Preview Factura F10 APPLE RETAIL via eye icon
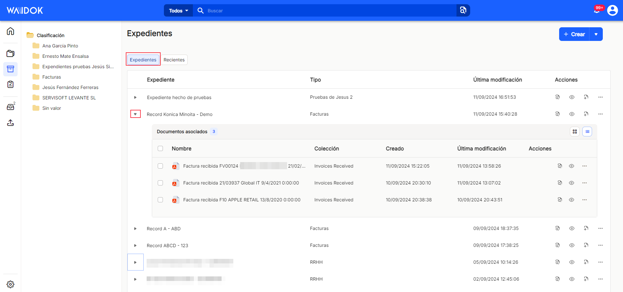The width and height of the screenshot is (623, 292). coord(572,200)
